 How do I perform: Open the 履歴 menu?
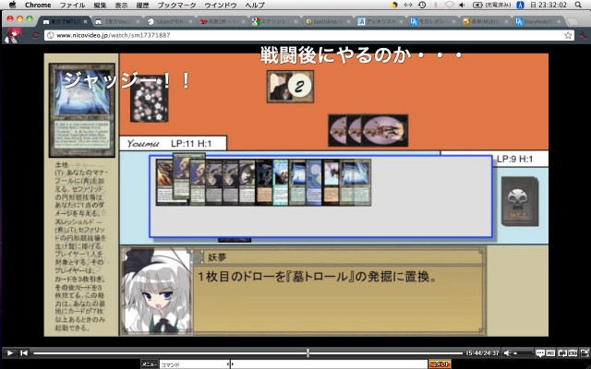click(x=142, y=6)
